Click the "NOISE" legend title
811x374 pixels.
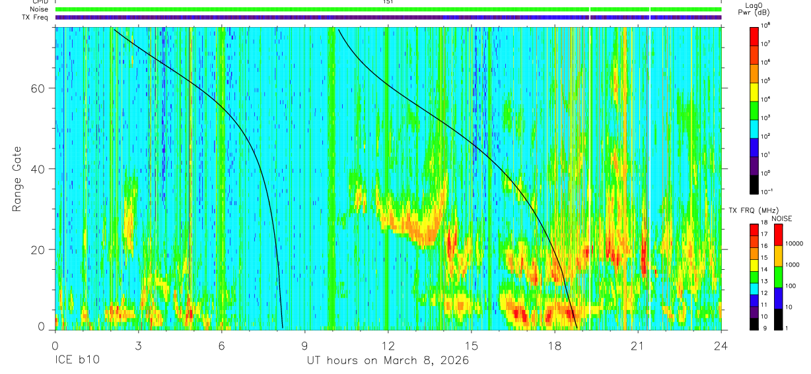pyautogui.click(x=782, y=218)
